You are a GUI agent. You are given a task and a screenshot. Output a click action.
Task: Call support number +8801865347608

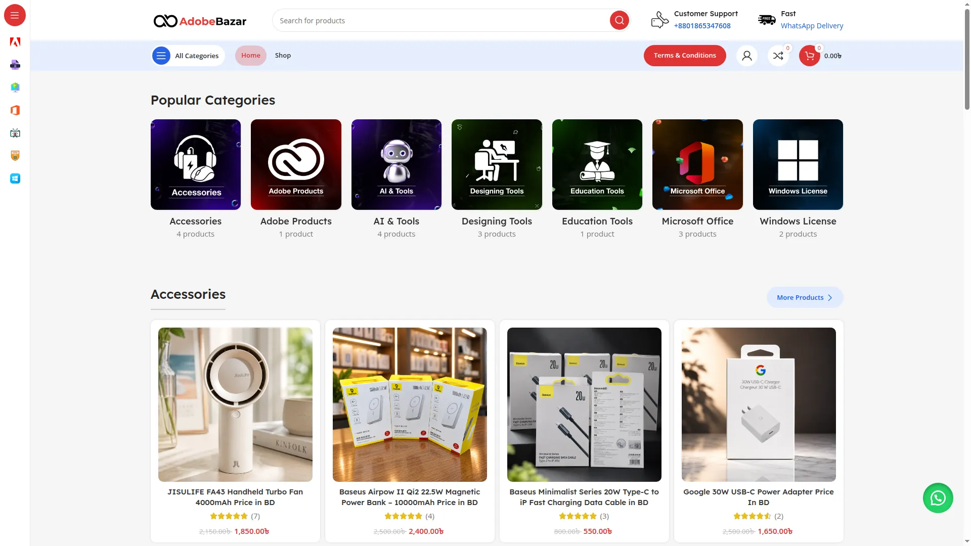(x=702, y=26)
